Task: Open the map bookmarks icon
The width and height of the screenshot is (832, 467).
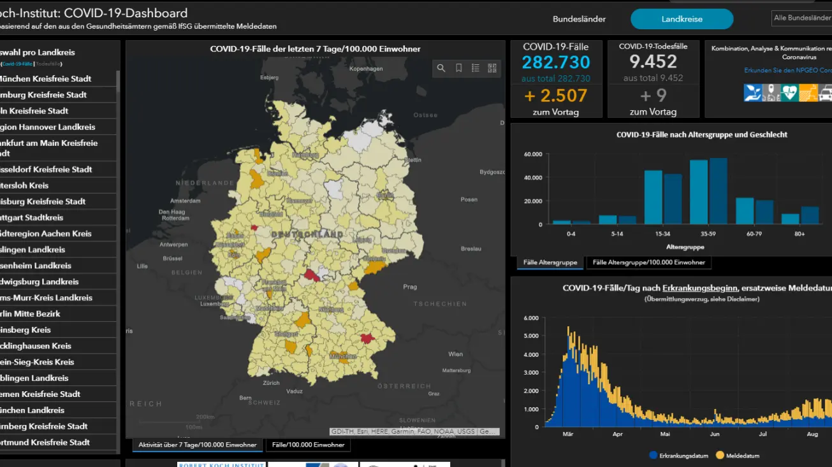Action: [458, 68]
